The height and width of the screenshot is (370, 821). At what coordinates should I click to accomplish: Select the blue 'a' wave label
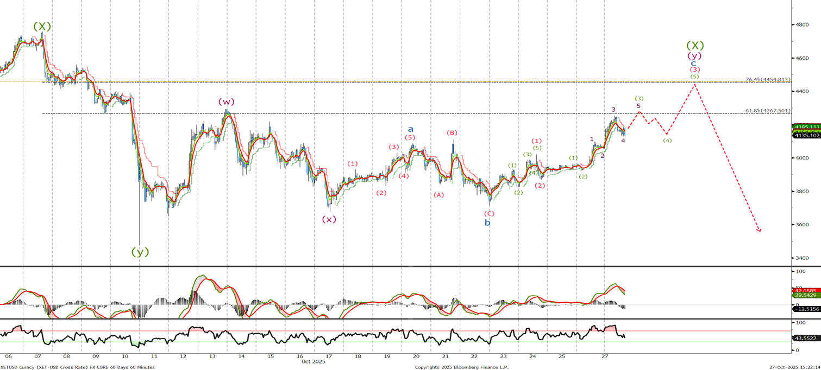click(411, 129)
